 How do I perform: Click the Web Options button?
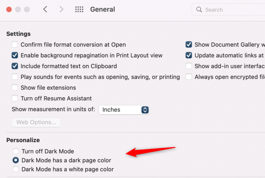click(36, 122)
